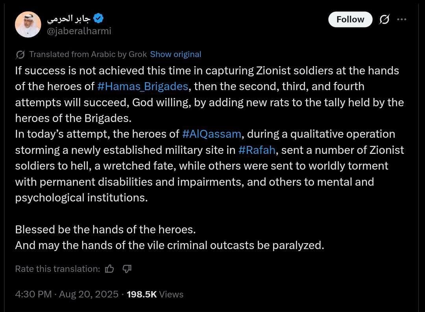This screenshot has height=312, width=425.
Task: Open the #Rafah hashtag link
Action: click(x=257, y=150)
